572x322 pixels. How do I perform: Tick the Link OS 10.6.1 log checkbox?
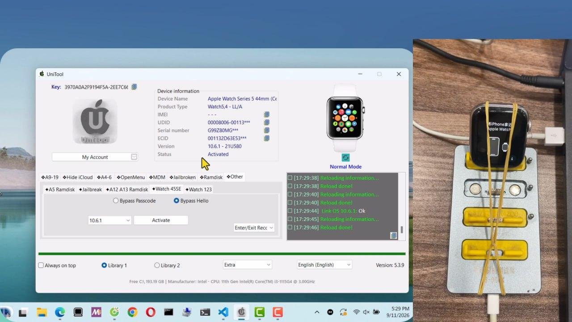[x=290, y=211]
